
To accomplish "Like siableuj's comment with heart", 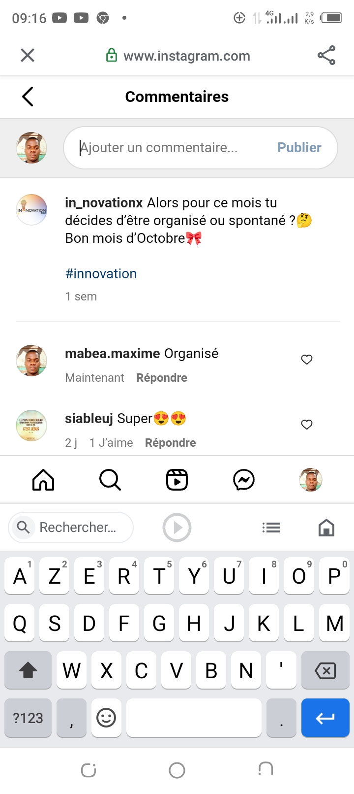I will pos(307,425).
